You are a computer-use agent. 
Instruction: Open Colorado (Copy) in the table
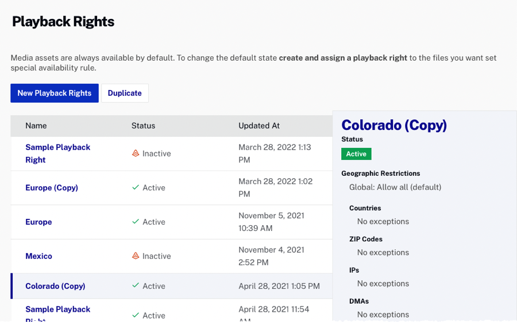[55, 286]
